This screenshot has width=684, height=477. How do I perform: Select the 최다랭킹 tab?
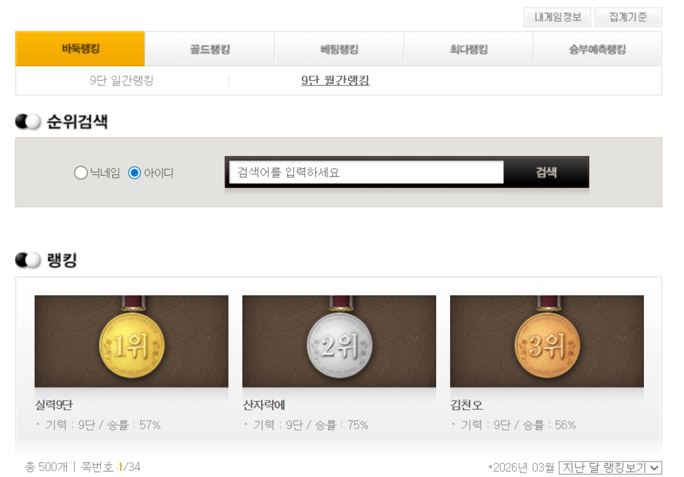pyautogui.click(x=468, y=49)
